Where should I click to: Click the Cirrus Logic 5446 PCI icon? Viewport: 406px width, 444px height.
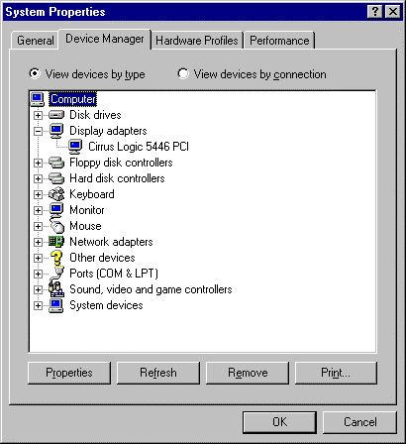[75, 147]
